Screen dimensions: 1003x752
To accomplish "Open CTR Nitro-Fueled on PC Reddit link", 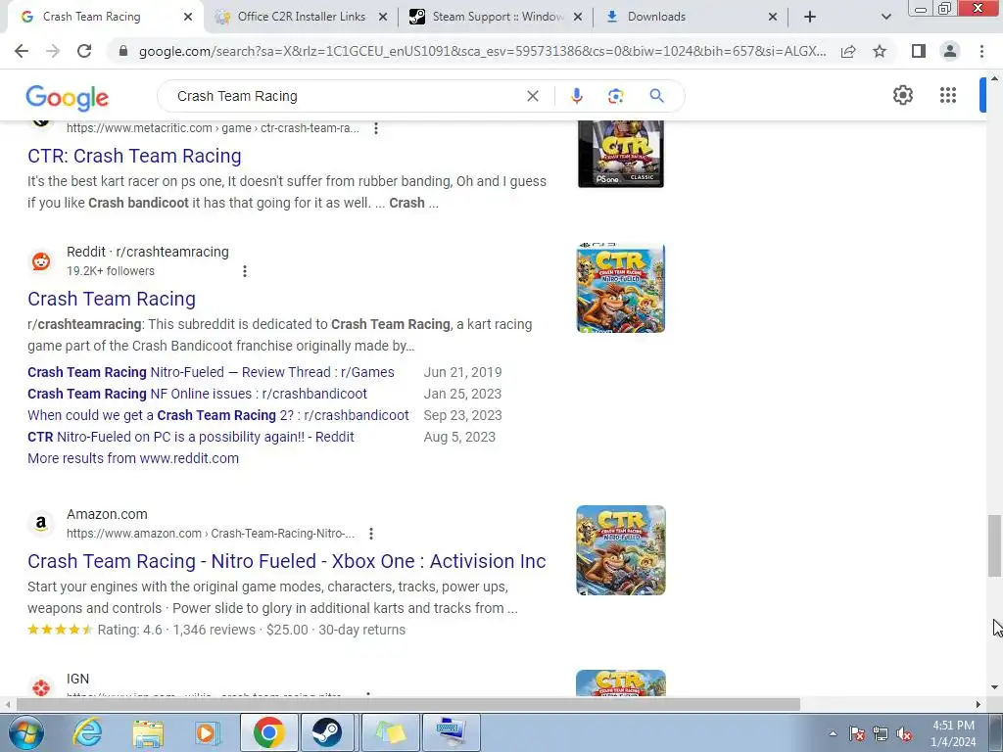I will tap(191, 438).
